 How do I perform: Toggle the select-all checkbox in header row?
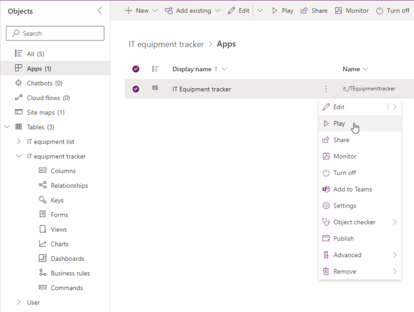click(x=136, y=69)
